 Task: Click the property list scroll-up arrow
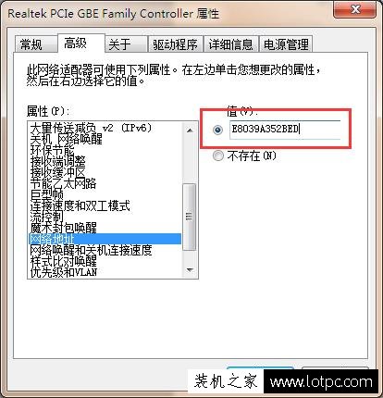tap(190, 131)
